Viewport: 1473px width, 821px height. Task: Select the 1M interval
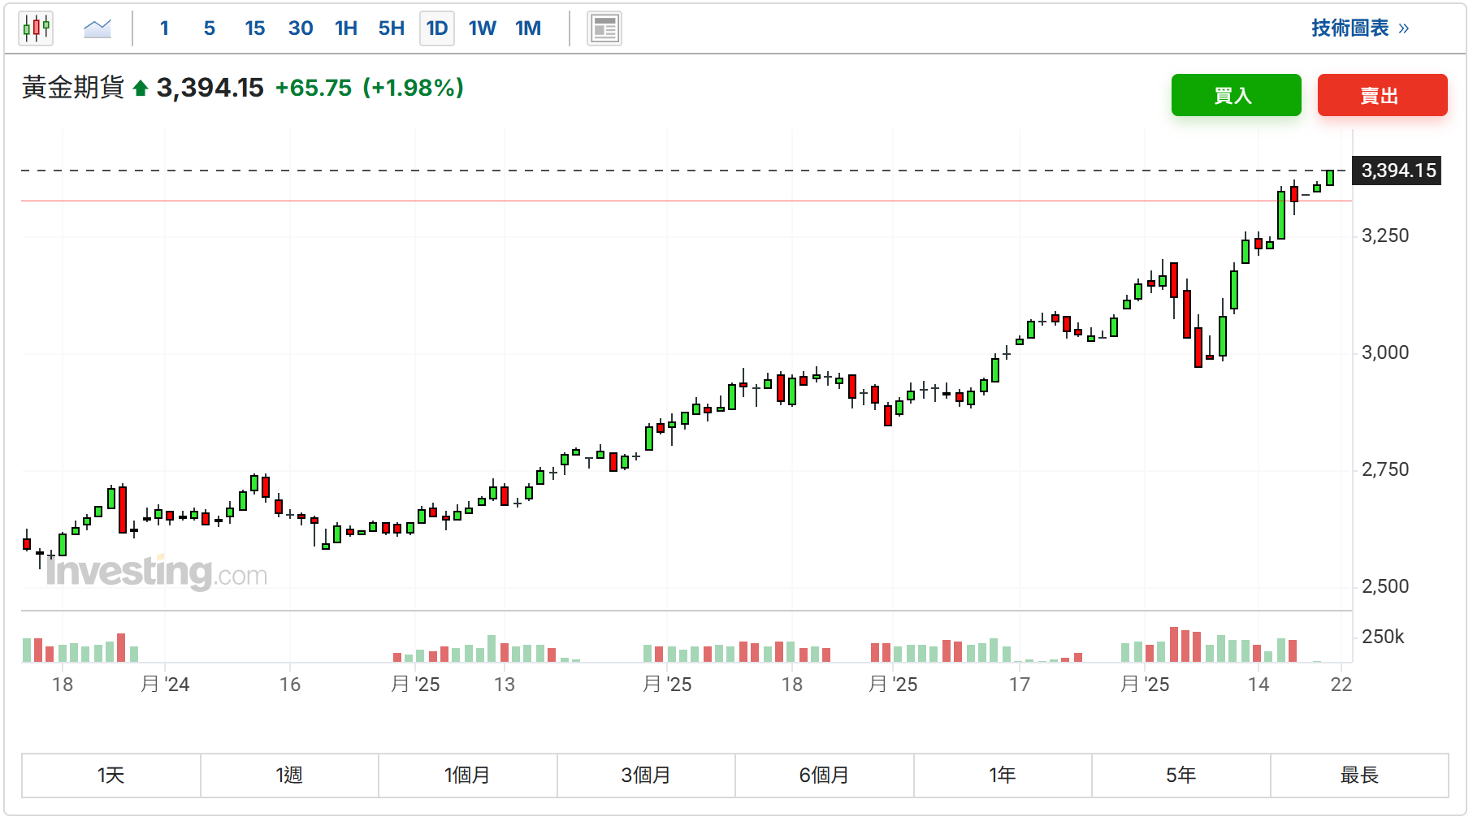(x=528, y=28)
